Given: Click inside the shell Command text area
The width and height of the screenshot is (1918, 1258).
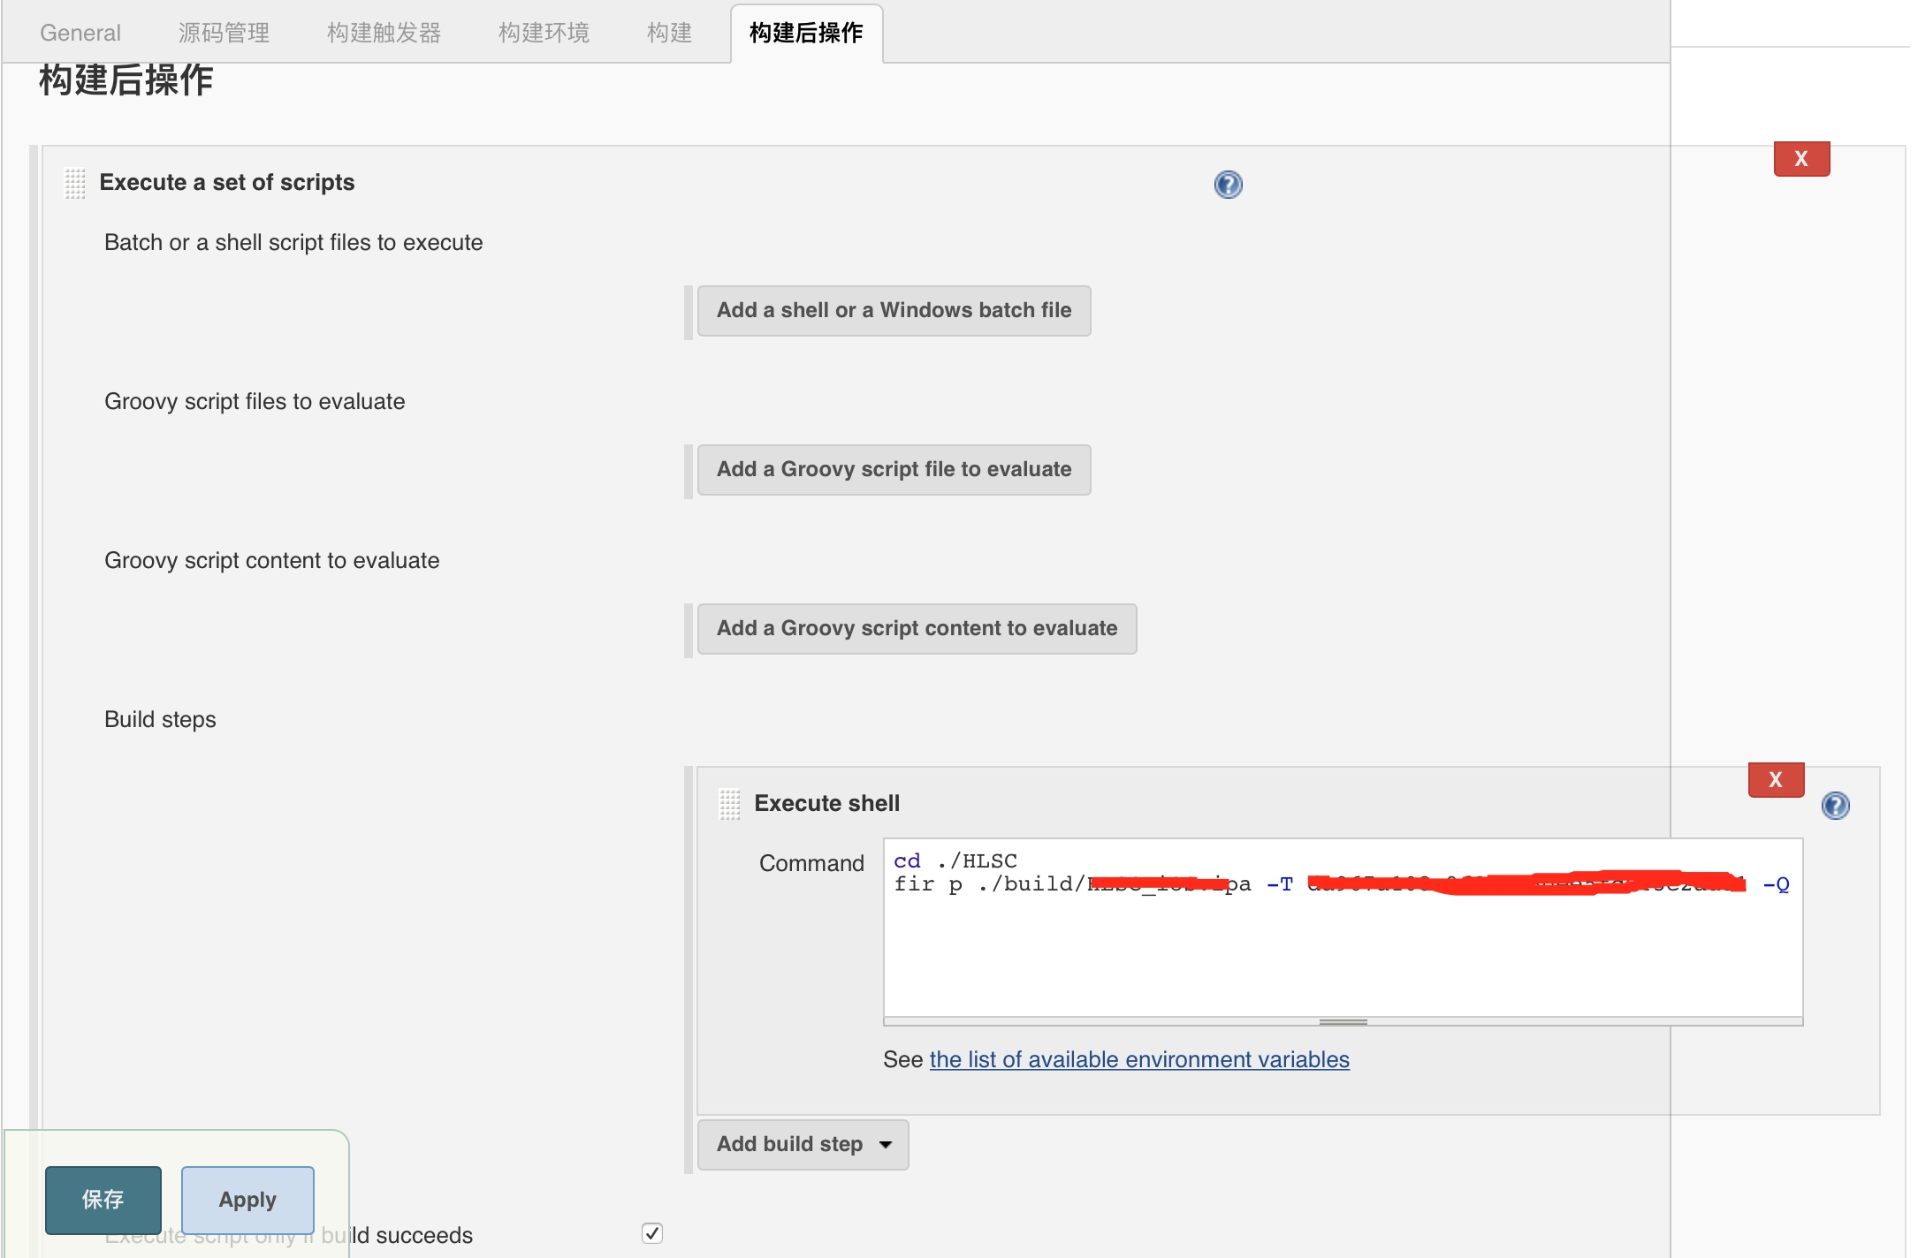Looking at the screenshot, I should pos(1343,954).
